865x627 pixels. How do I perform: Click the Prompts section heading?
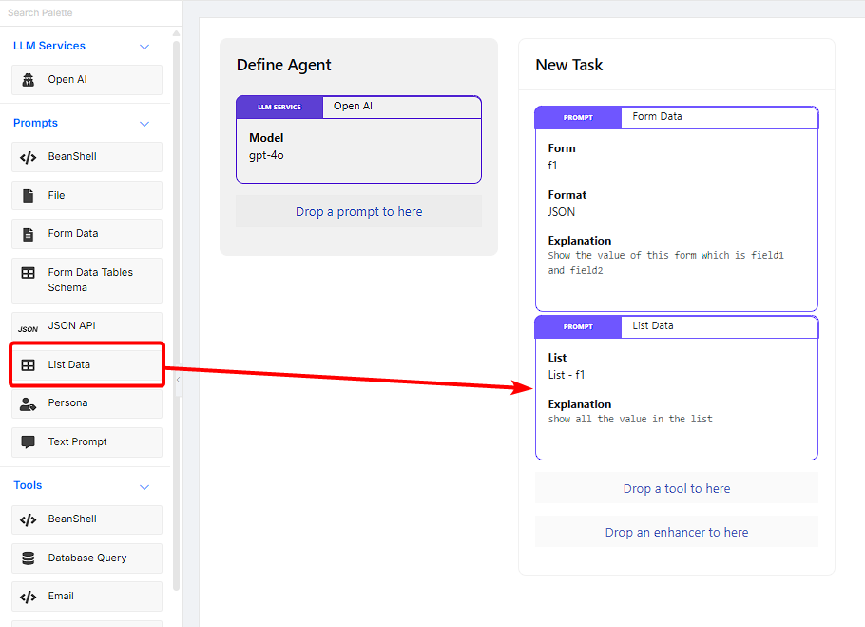[35, 123]
